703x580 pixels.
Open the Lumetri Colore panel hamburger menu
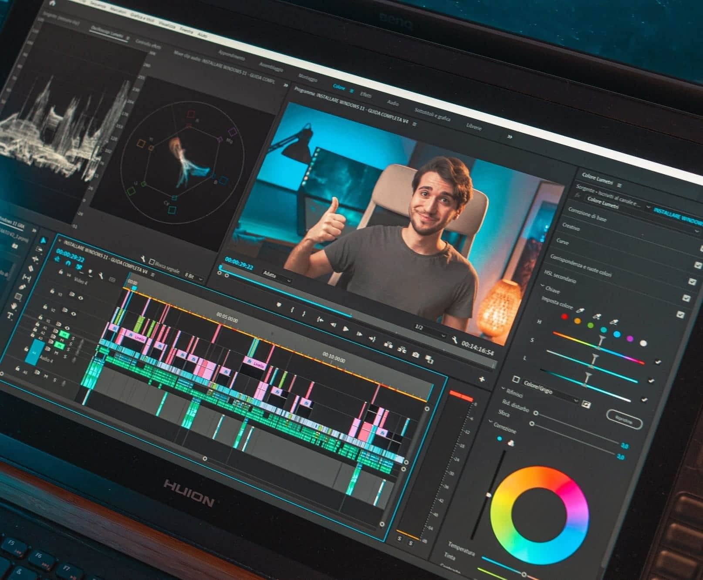pyautogui.click(x=619, y=185)
